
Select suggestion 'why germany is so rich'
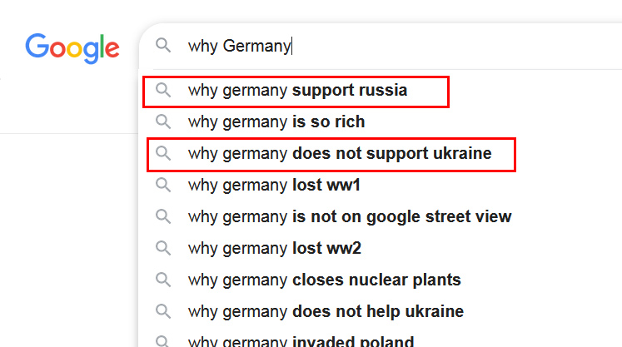click(x=276, y=121)
